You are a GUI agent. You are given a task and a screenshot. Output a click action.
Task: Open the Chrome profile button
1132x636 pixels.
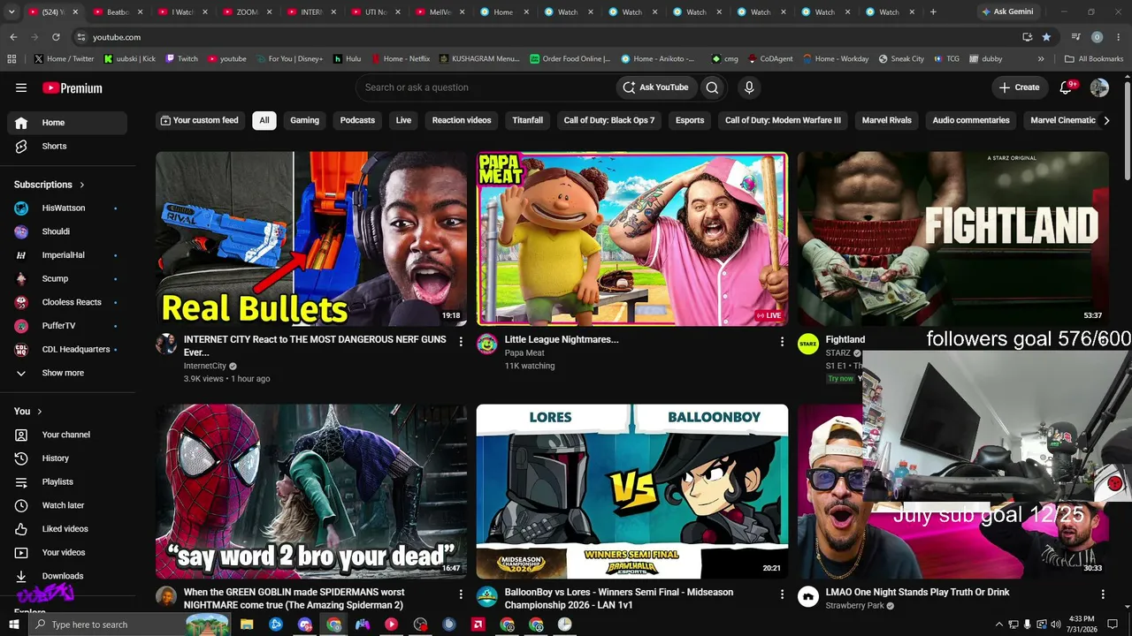(1097, 37)
